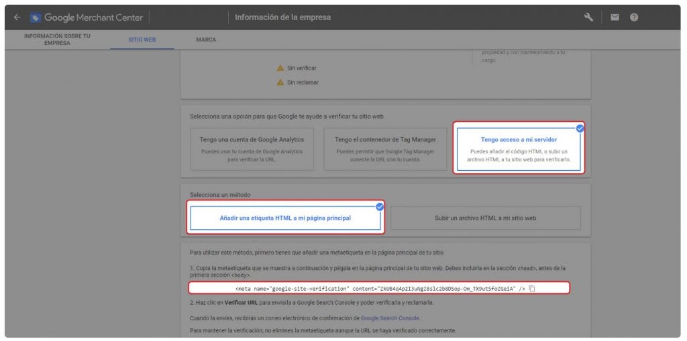
Task: Select Tengo acceso a mi servidor option
Action: click(x=519, y=149)
